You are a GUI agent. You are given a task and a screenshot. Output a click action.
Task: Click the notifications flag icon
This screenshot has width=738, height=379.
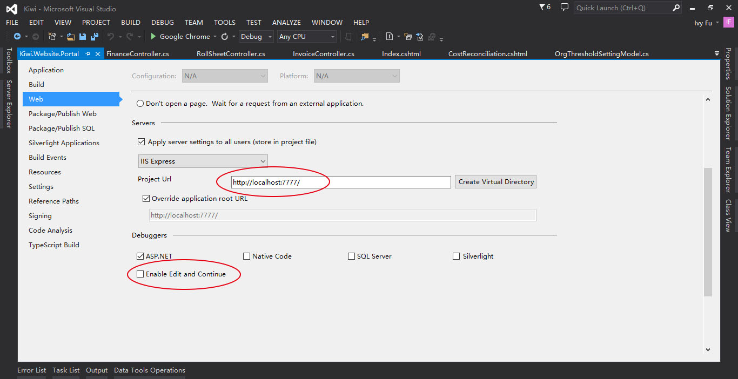542,8
